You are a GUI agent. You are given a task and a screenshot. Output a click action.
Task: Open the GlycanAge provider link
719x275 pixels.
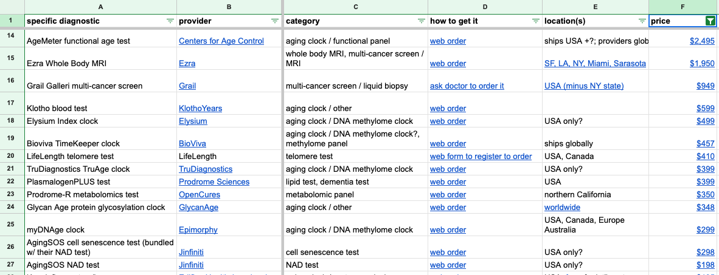[x=198, y=208]
